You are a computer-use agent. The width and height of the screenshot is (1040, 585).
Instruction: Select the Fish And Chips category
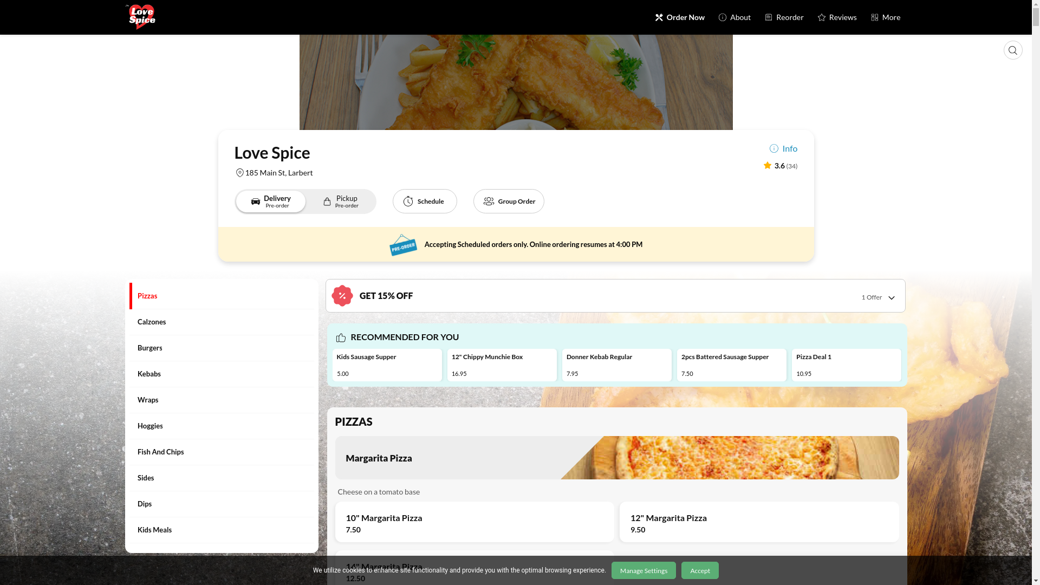click(222, 452)
